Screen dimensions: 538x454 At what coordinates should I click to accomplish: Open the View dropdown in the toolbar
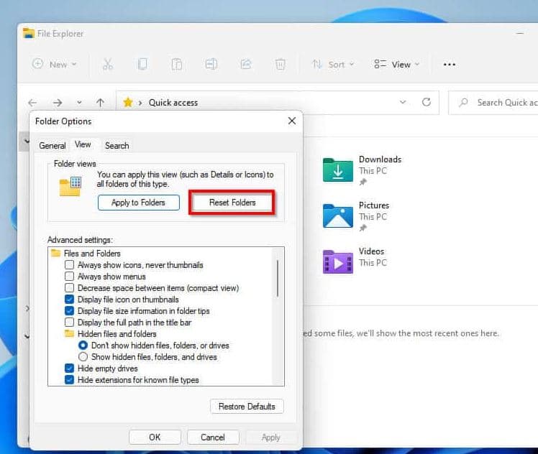(x=396, y=64)
